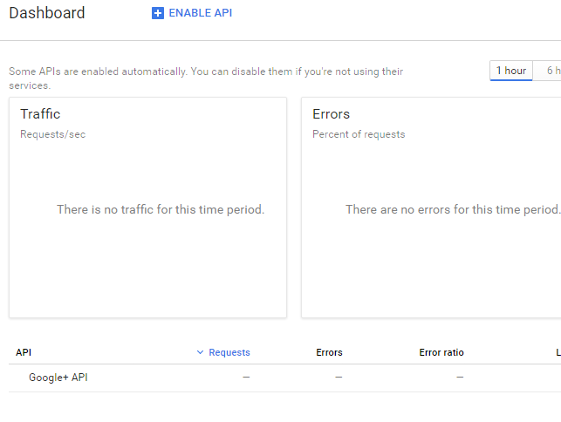Select the 1 hour time range tab
The height and width of the screenshot is (422, 561).
[x=511, y=71]
